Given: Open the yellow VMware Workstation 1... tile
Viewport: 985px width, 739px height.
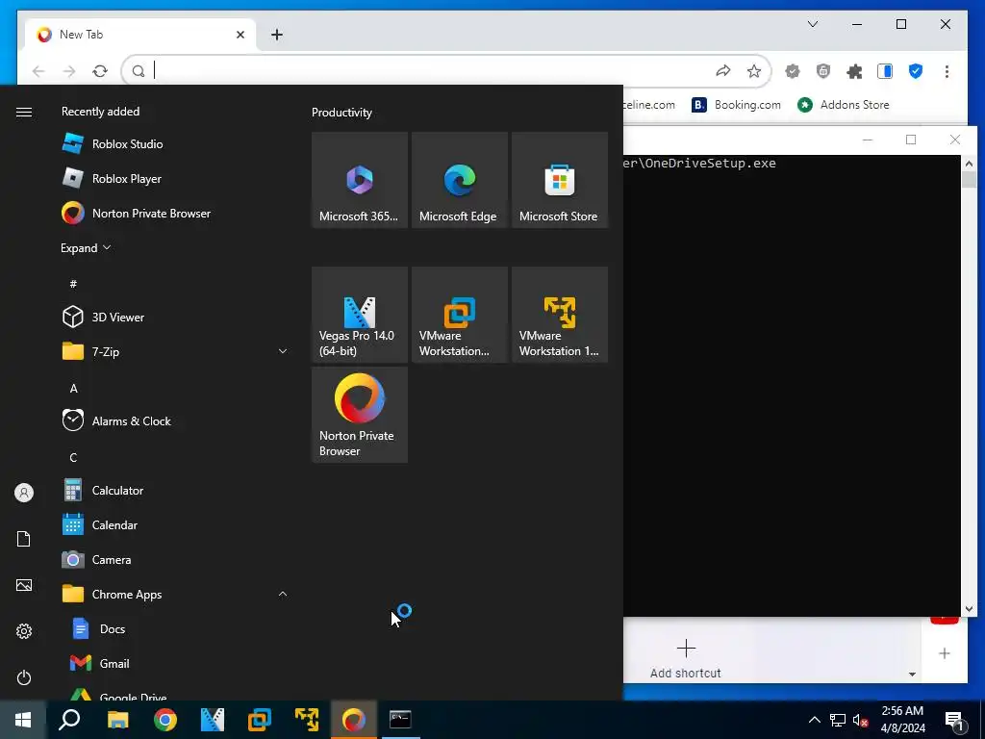Looking at the screenshot, I should (x=559, y=315).
